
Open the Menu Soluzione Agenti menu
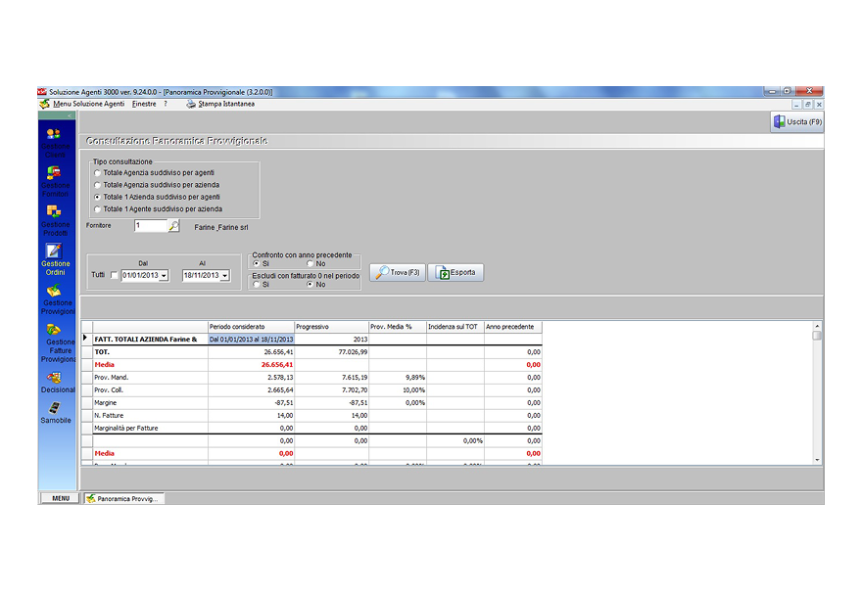(x=88, y=104)
